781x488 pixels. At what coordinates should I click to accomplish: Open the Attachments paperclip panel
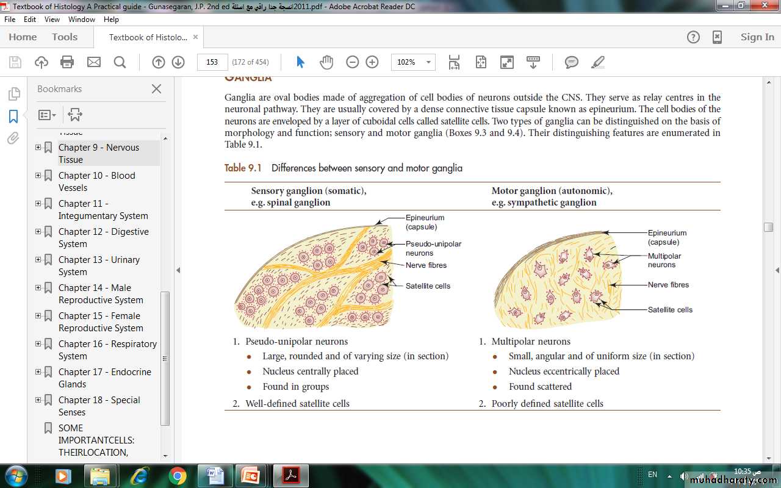pos(13,138)
